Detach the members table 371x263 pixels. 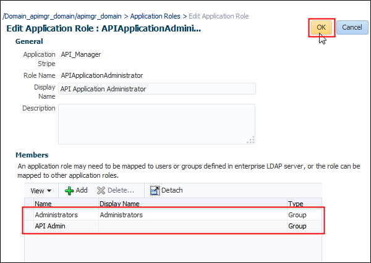[166, 190]
